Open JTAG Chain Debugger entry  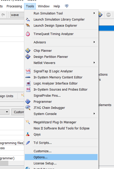pyautogui.click(x=61, y=108)
